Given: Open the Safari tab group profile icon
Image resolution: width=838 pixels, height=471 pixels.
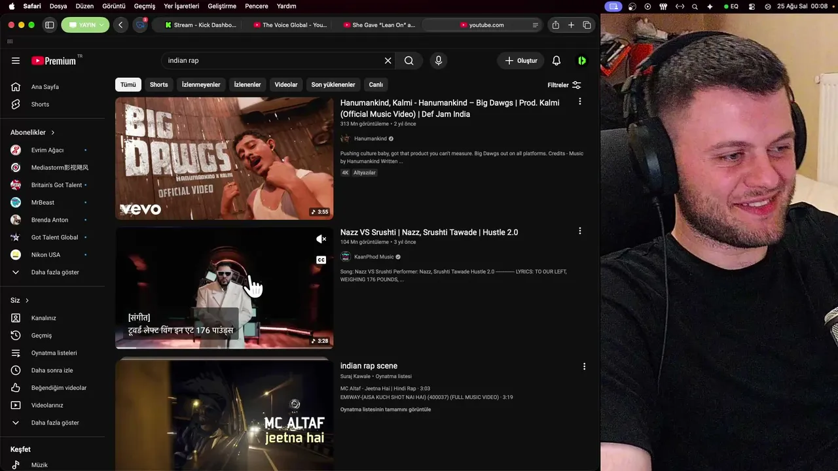Looking at the screenshot, I should pyautogui.click(x=140, y=25).
